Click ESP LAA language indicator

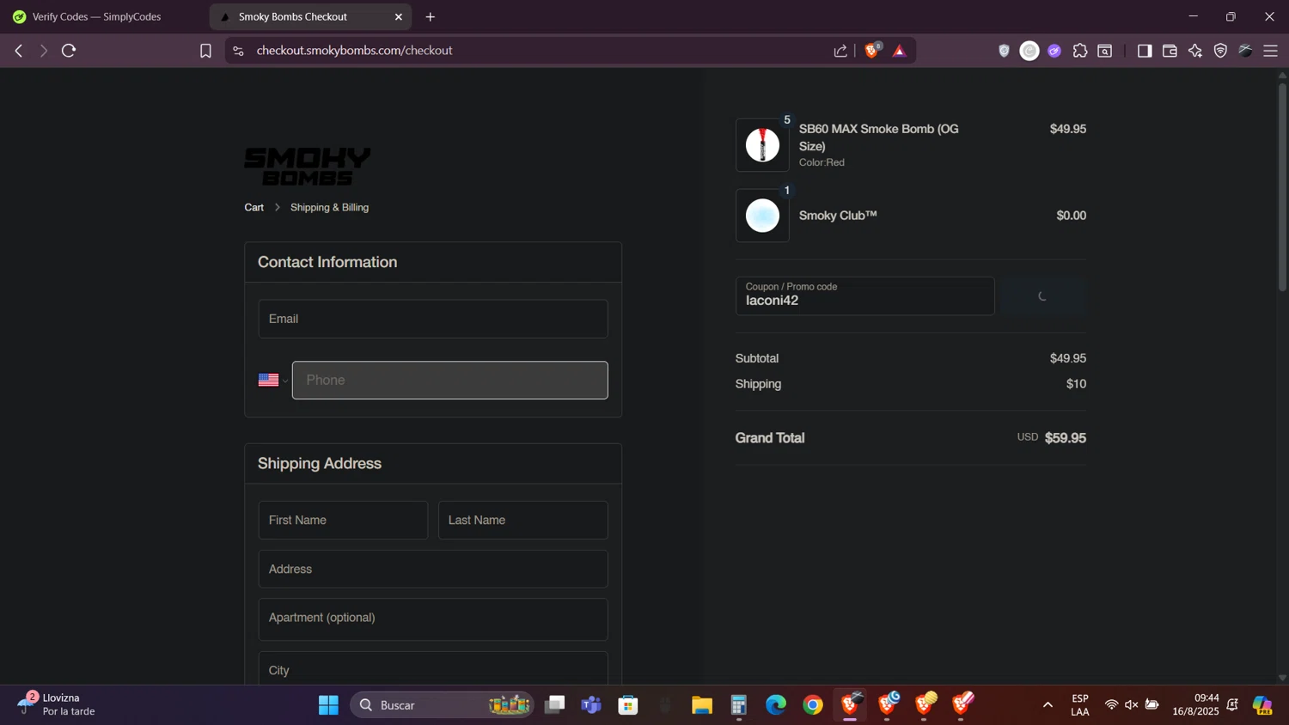point(1080,704)
